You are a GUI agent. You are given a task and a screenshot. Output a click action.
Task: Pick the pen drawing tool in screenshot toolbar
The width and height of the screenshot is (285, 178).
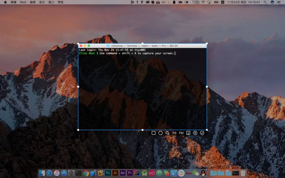coord(167,133)
